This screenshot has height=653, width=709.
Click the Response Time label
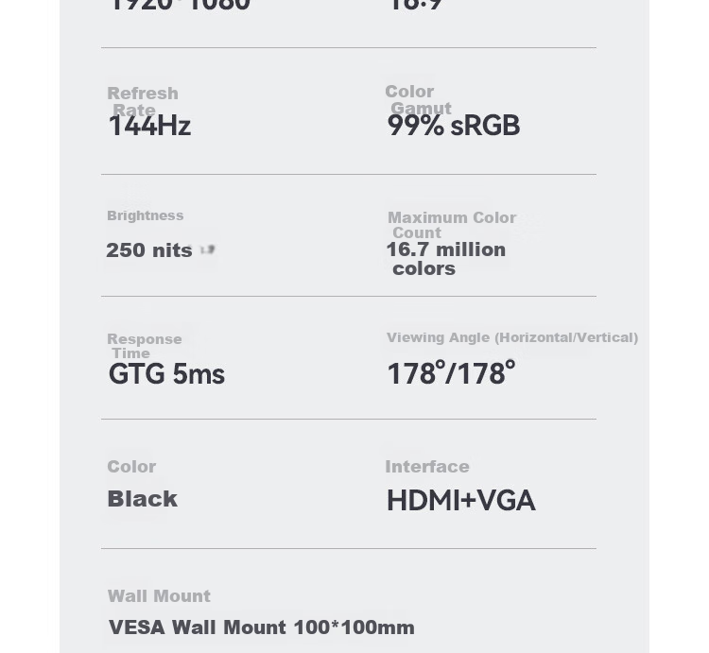(145, 346)
